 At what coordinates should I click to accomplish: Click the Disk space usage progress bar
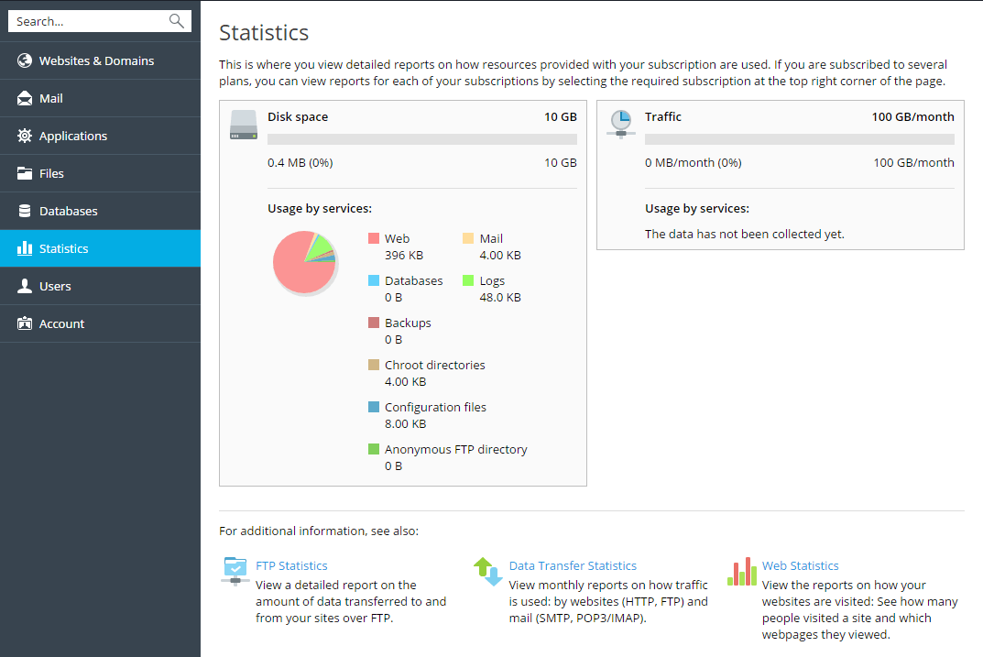coord(421,138)
